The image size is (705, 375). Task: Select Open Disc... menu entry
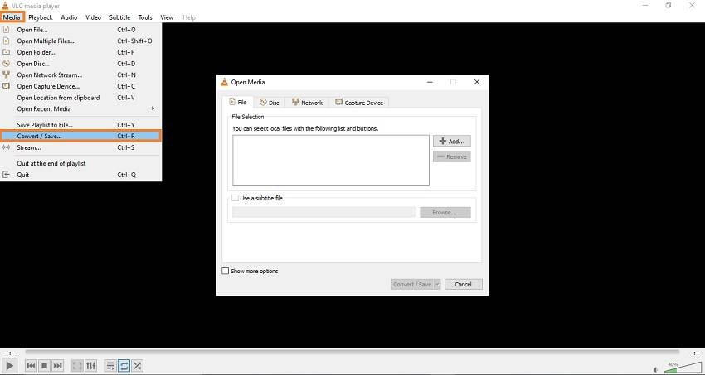click(x=80, y=64)
